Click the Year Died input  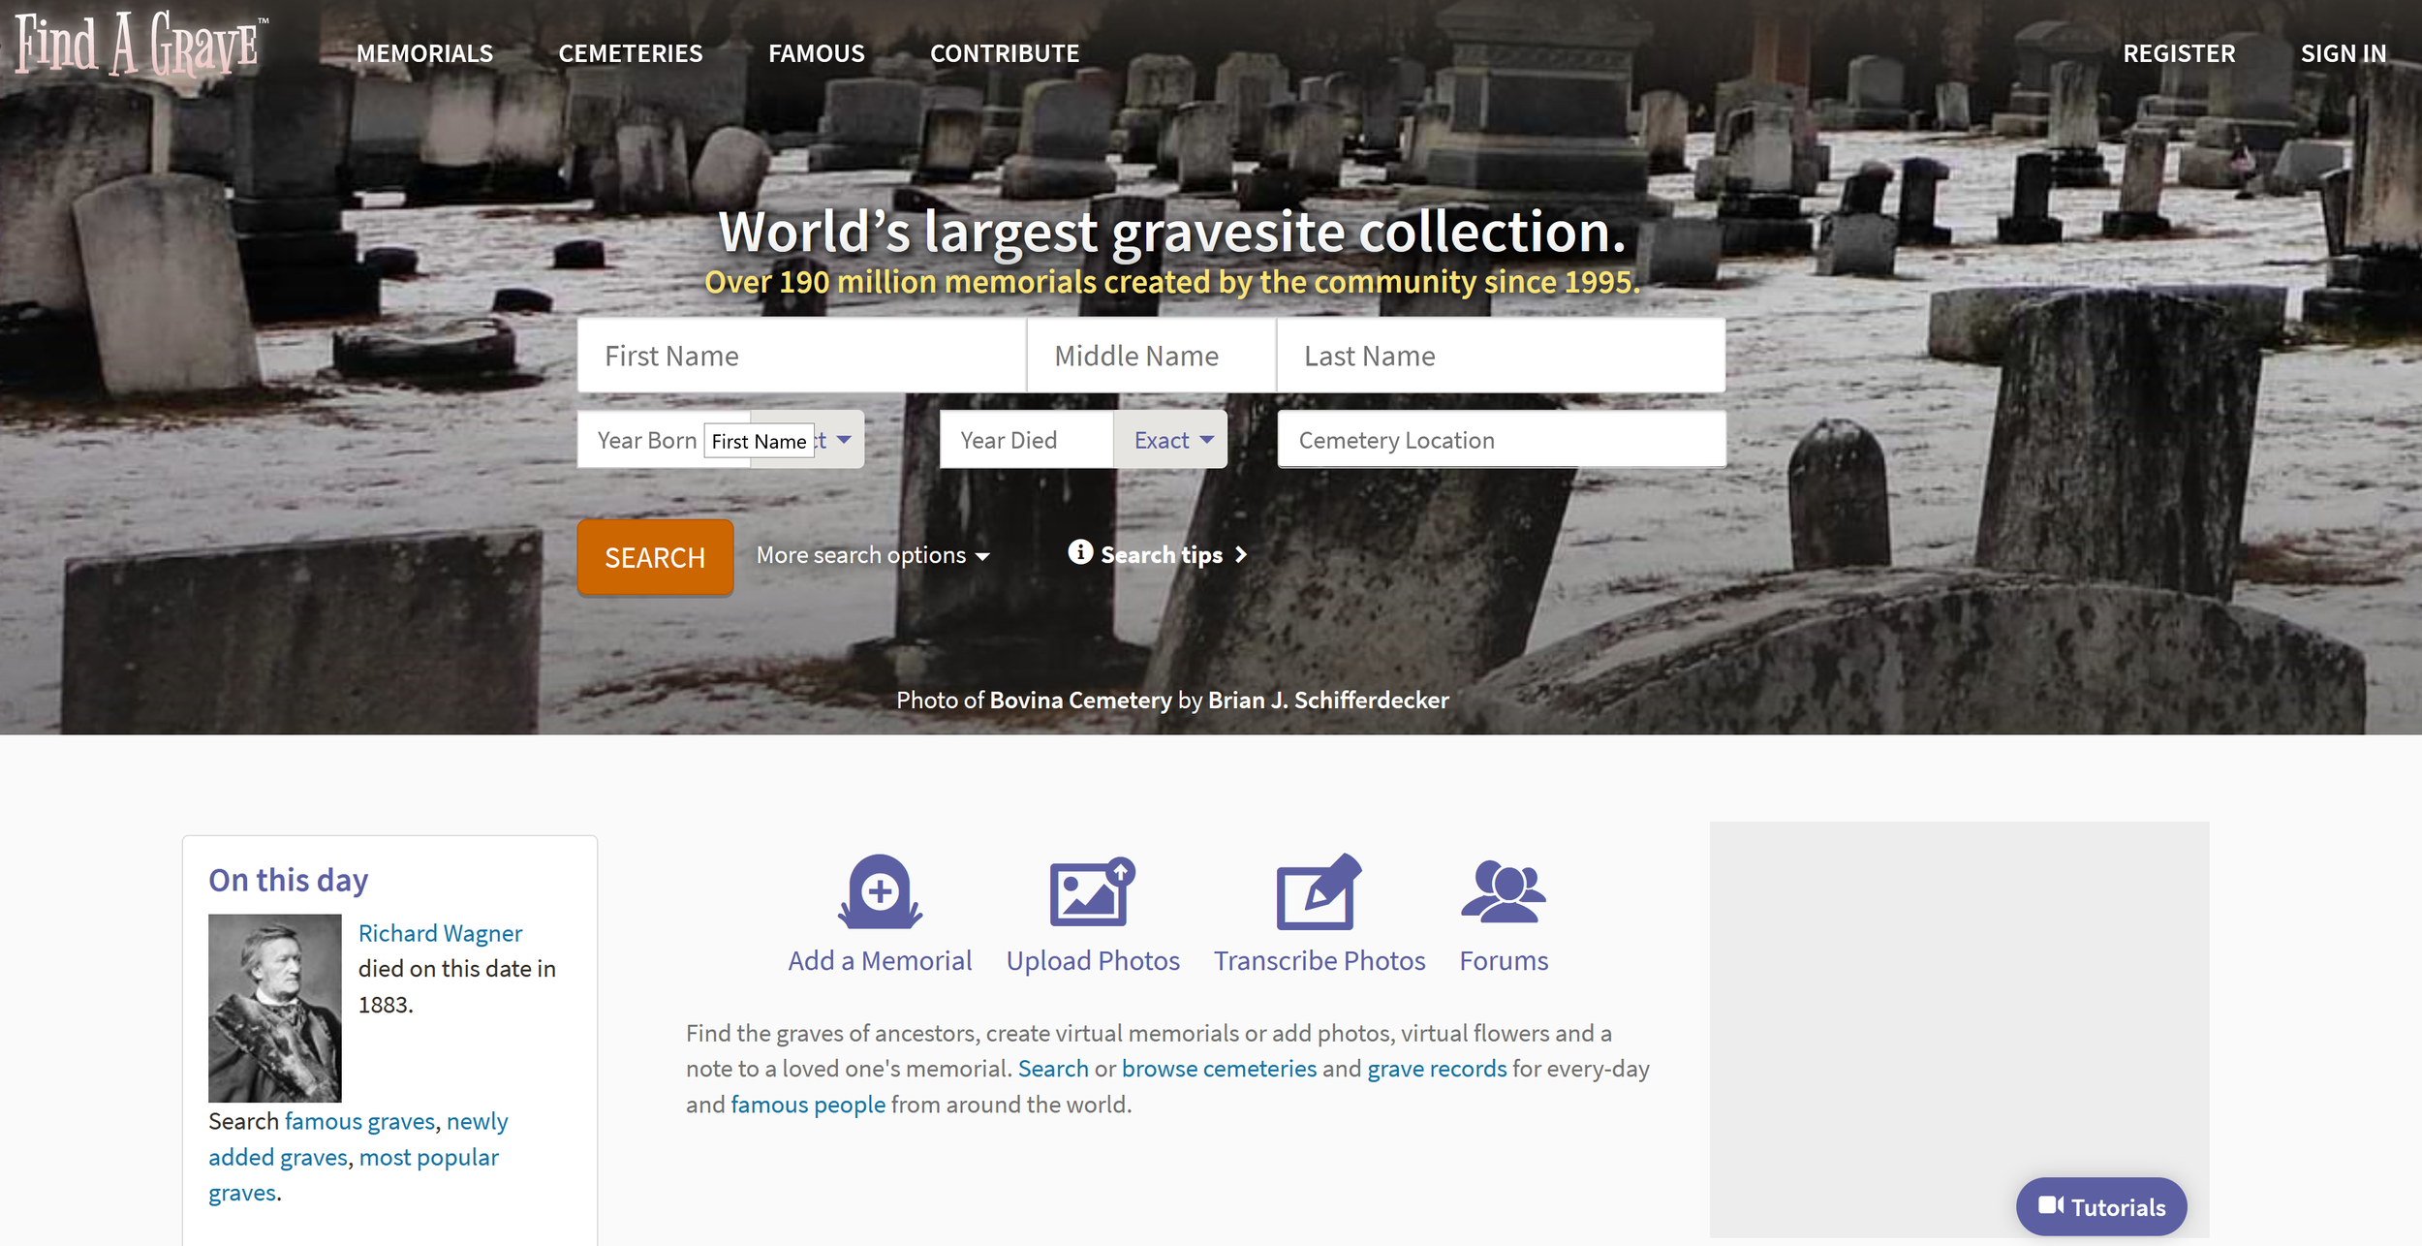pos(1026,440)
